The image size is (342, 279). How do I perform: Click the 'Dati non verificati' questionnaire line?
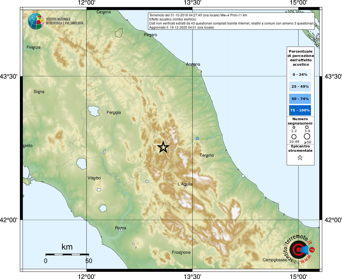pyautogui.click(x=231, y=23)
